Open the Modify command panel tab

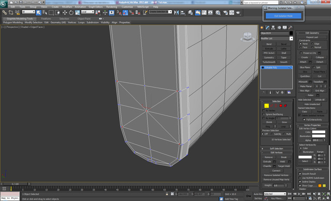(x=268, y=27)
